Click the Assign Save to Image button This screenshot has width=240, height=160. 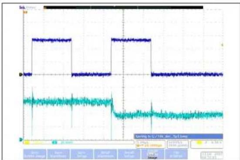[152, 154]
